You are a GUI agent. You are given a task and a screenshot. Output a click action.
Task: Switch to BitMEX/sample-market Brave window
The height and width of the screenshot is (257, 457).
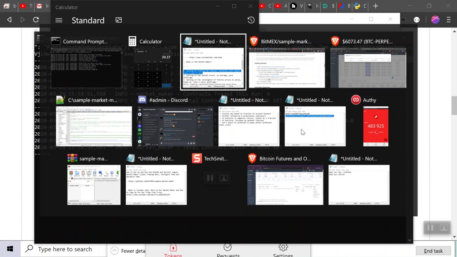pos(287,68)
